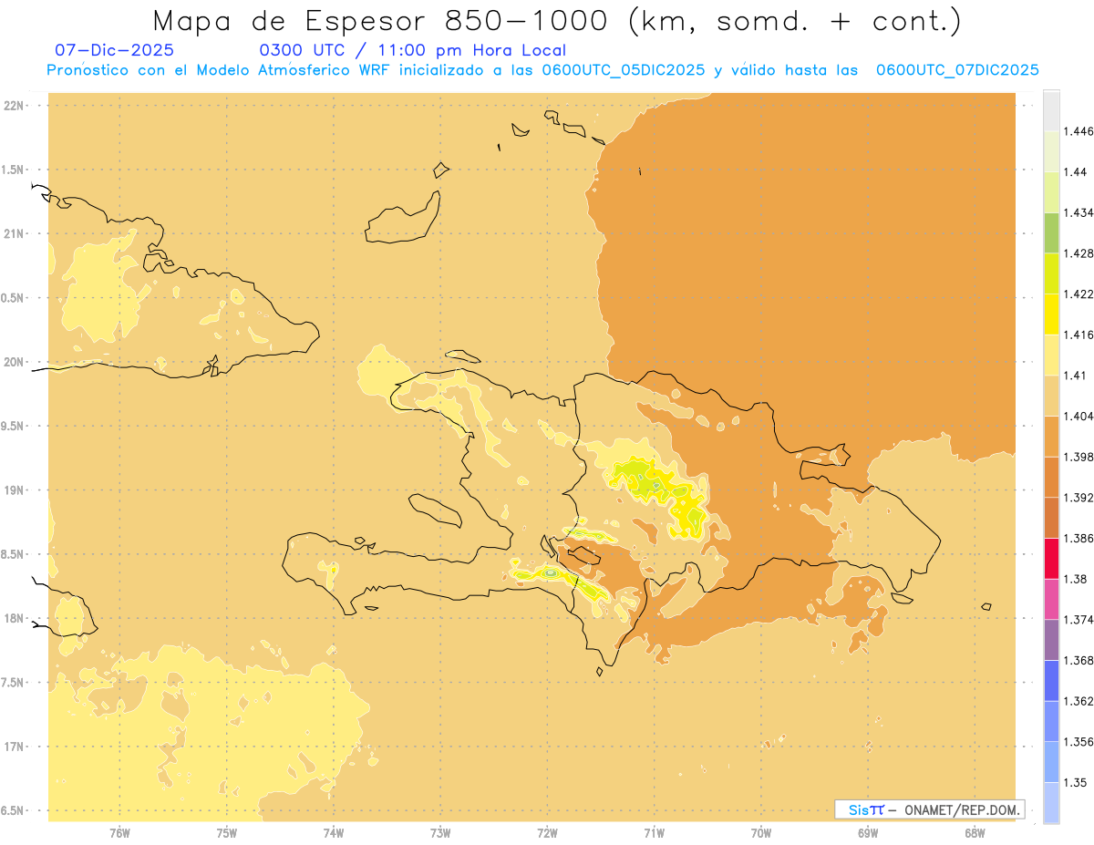1094x845 pixels.
Task: Click the legend value '1.356'
Action: 1078,742
